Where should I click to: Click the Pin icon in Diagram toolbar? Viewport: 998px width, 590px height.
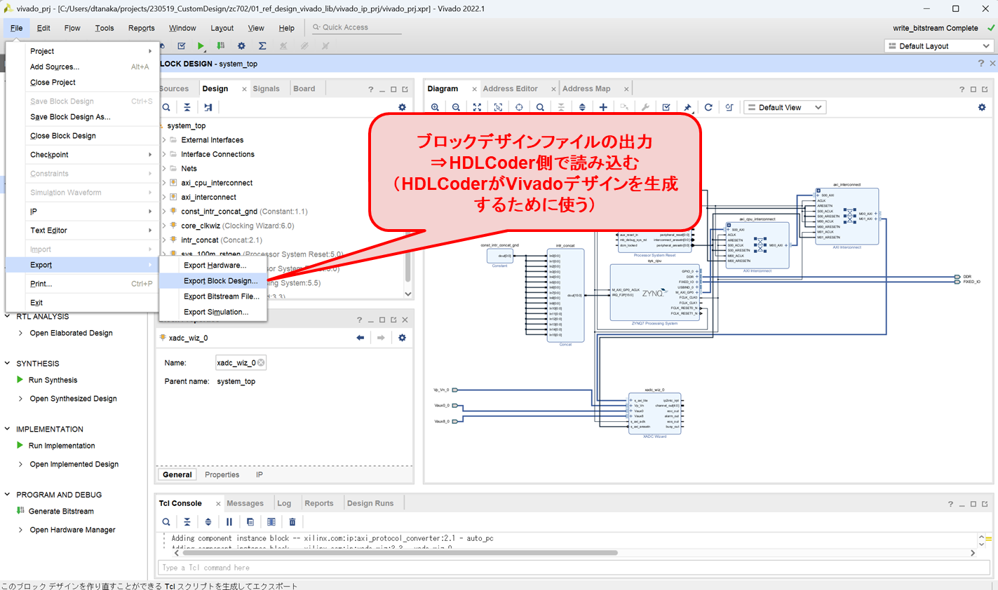pyautogui.click(x=687, y=107)
